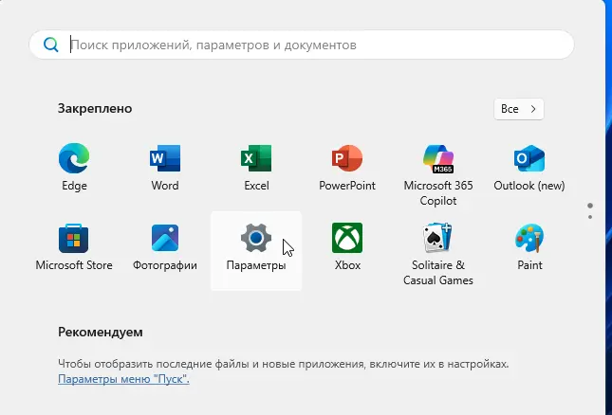
Task: Open the Параметры меню "Пуск" link
Action: 123,379
